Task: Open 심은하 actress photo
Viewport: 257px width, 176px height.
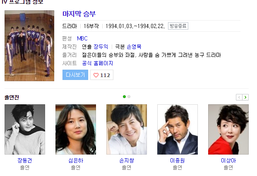Action: coord(76,129)
